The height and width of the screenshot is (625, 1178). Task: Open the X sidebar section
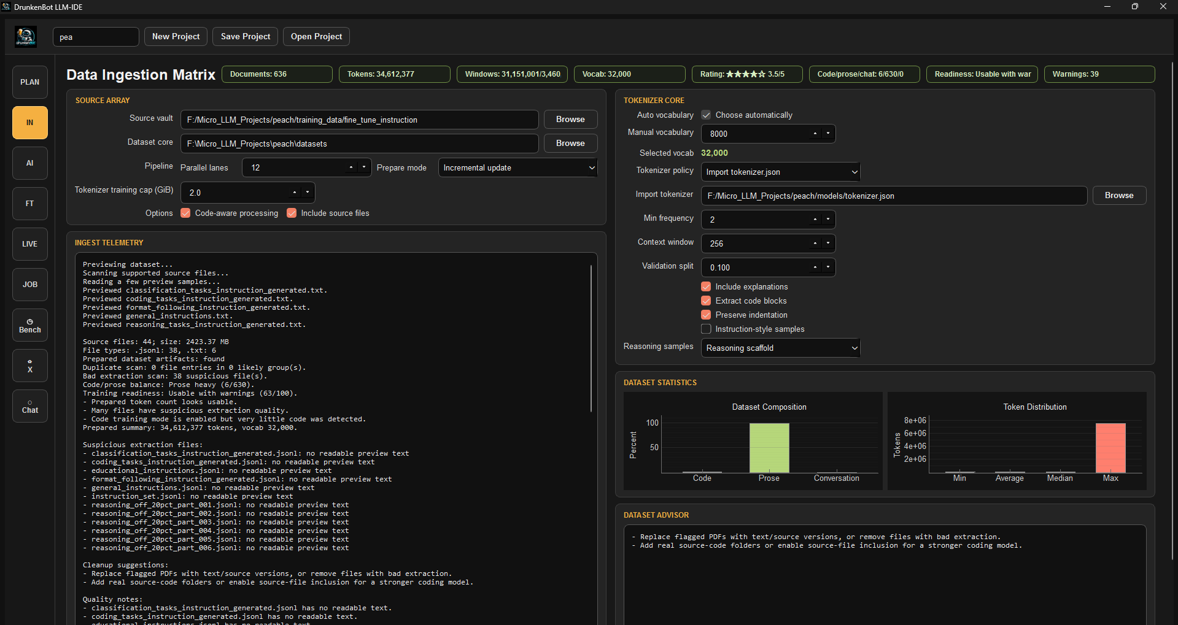[x=30, y=366]
